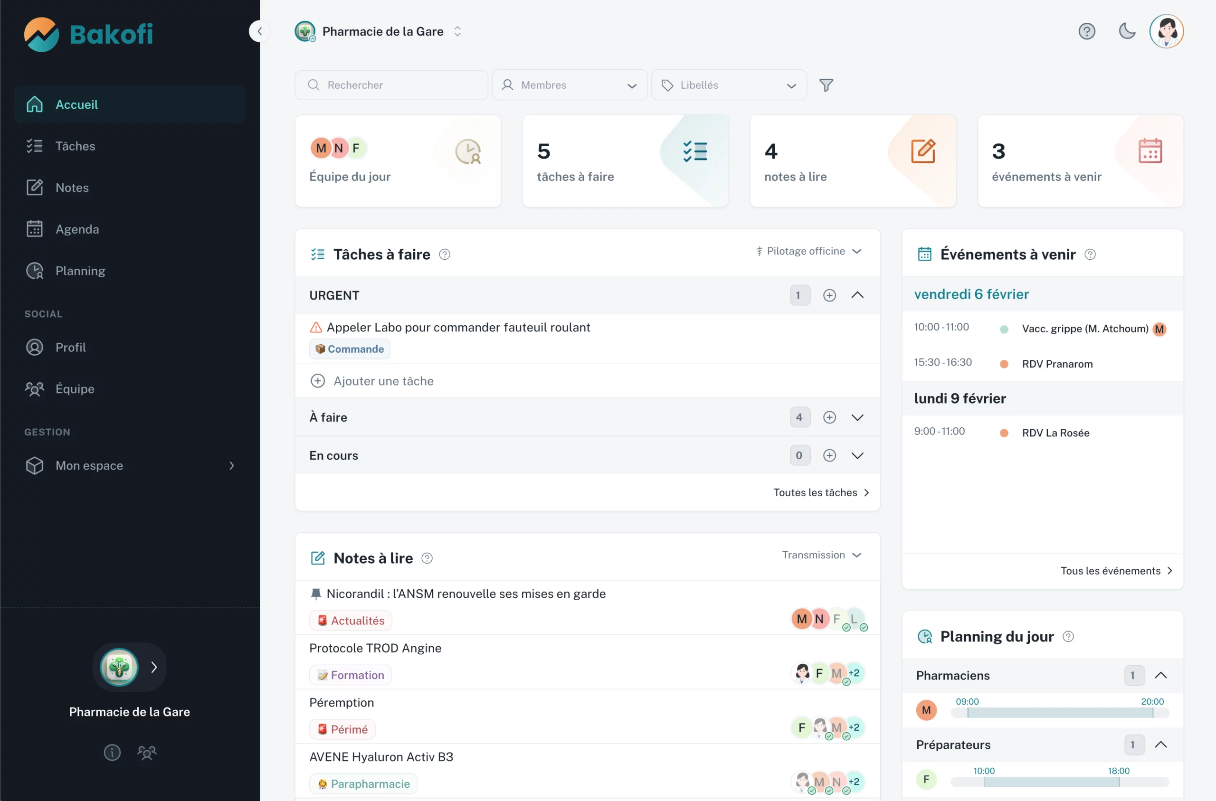Open the Libellés dropdown filter

click(x=729, y=85)
